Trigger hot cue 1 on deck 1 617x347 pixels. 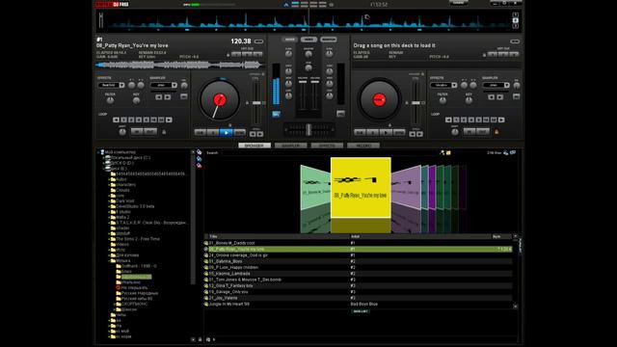[236, 54]
